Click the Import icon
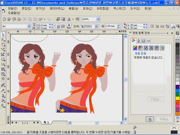The width and height of the screenshot is (180, 135). coord(58,19)
